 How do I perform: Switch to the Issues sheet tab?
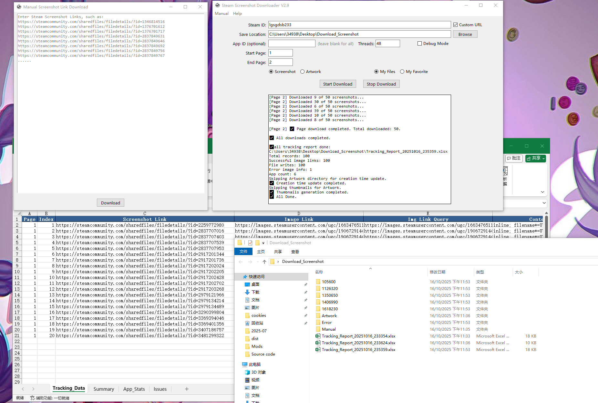coord(160,389)
